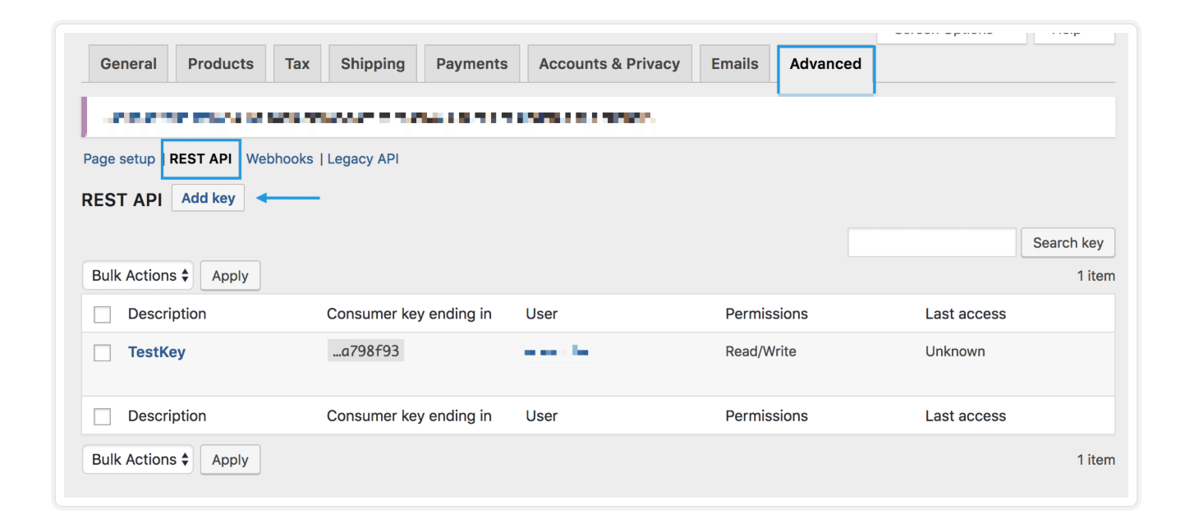1194x514 pixels.
Task: Select the Shipping tab
Action: (373, 63)
